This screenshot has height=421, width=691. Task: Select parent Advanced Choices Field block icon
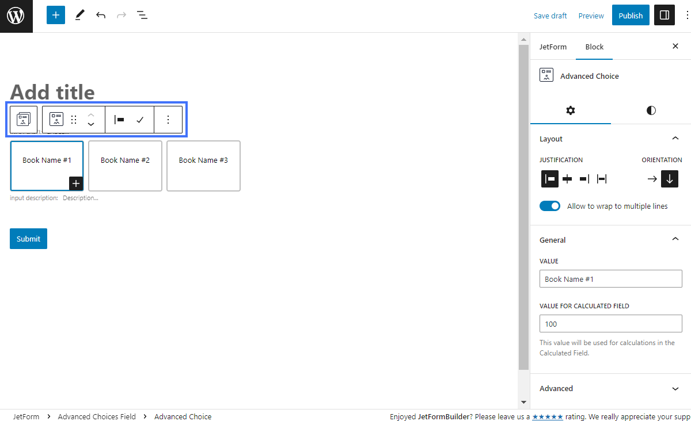24,120
